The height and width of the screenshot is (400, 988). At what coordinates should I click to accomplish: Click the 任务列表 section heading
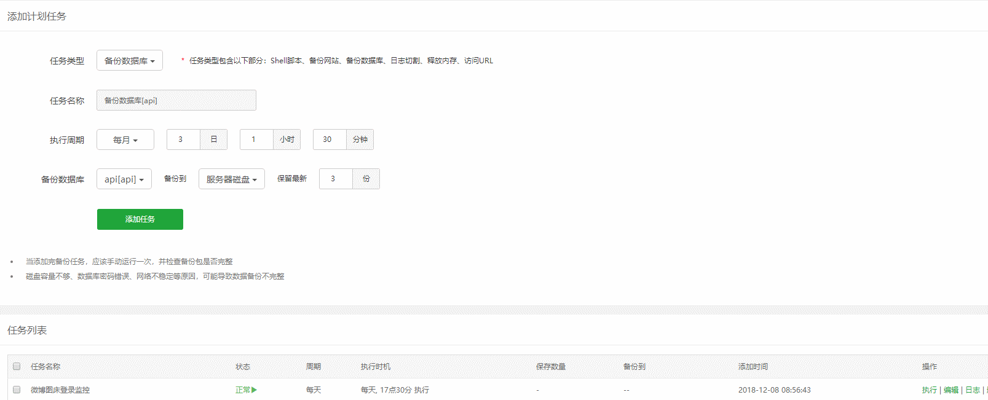[27, 331]
